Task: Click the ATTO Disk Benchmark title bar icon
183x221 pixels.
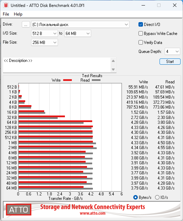Action: [x=6, y=5]
